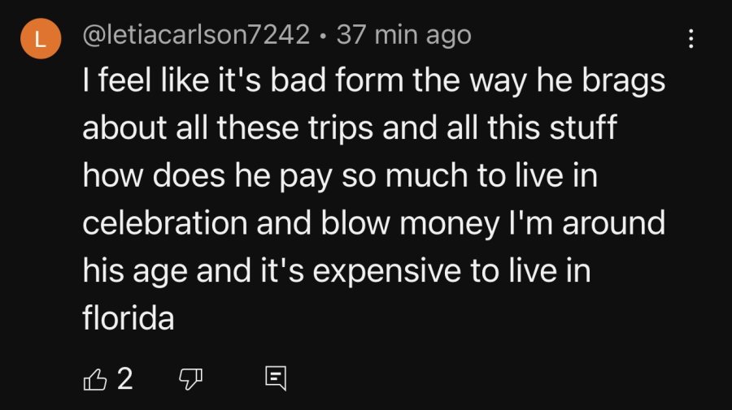
Task: Click the phrase his age in comment
Action: (x=135, y=272)
